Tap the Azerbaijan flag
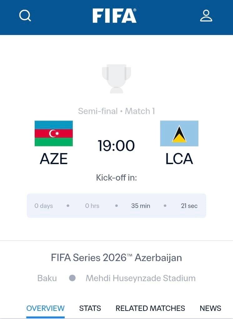Screen dimensions: 233x319 (54, 133)
